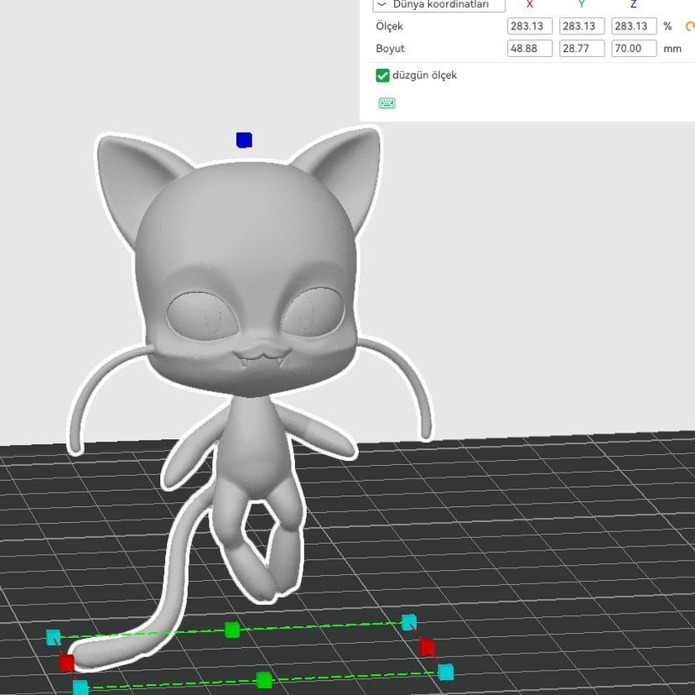Click the upper green Y-axis scale handle
695x695 pixels.
(232, 630)
